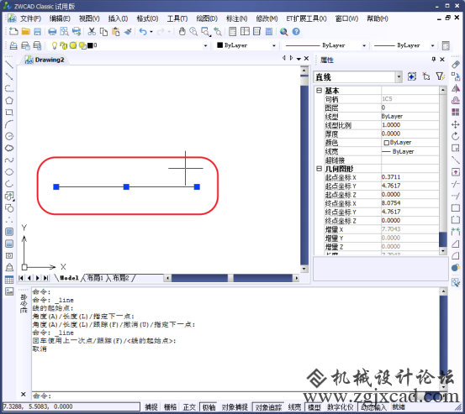Activate the Pan hand tool

(x=182, y=31)
